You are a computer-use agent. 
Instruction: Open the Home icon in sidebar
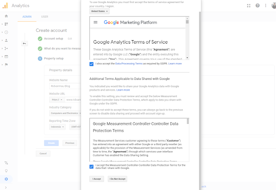tap(6, 16)
